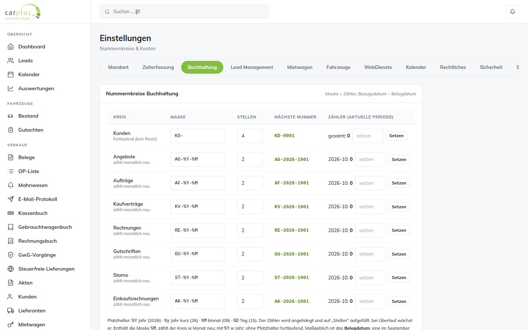Click Setzen button for Rechnungen row
Viewport: 528px width, 330px height.
pyautogui.click(x=399, y=230)
